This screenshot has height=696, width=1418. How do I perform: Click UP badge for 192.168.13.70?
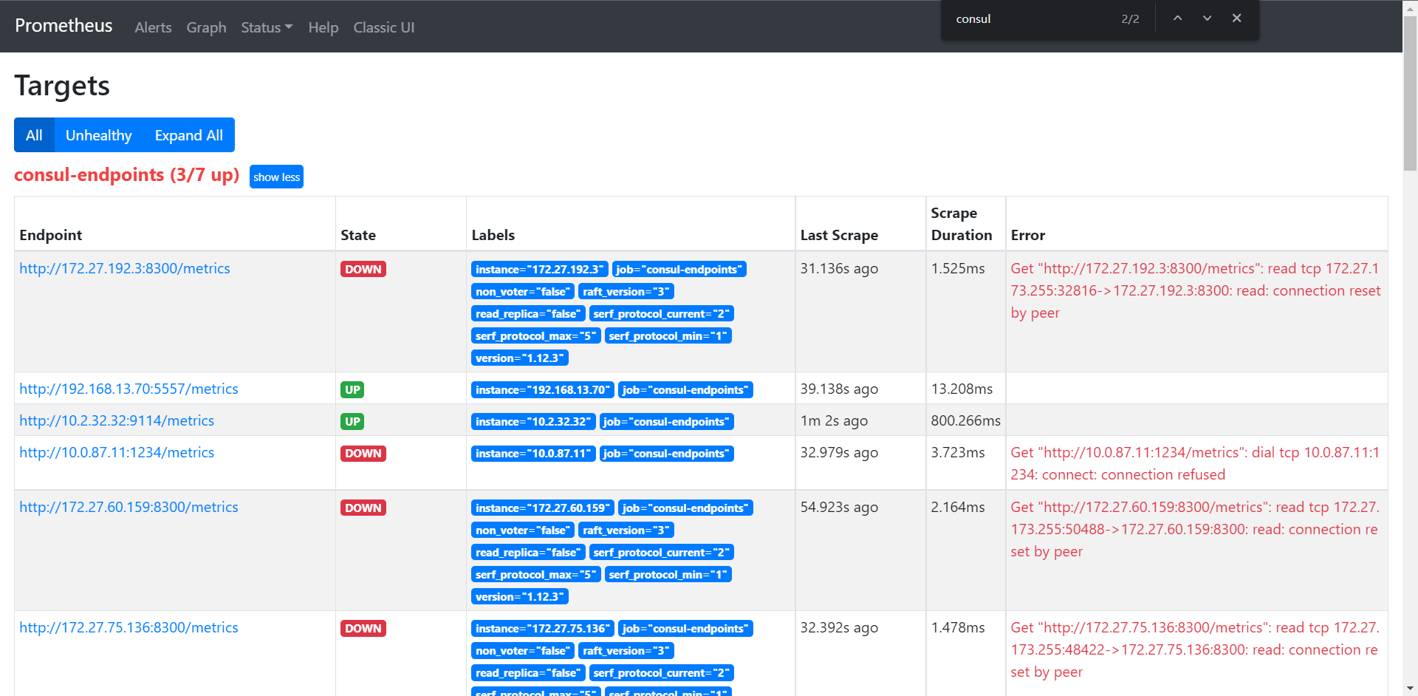(352, 389)
